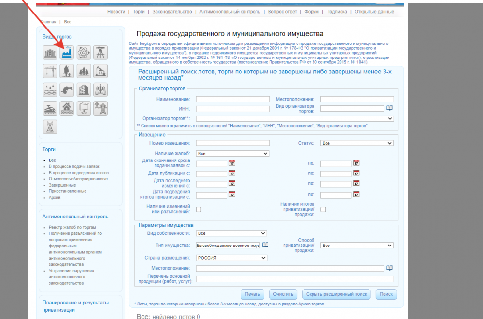
Task: Open Завершенные auctions link
Action: pyautogui.click(x=62, y=185)
